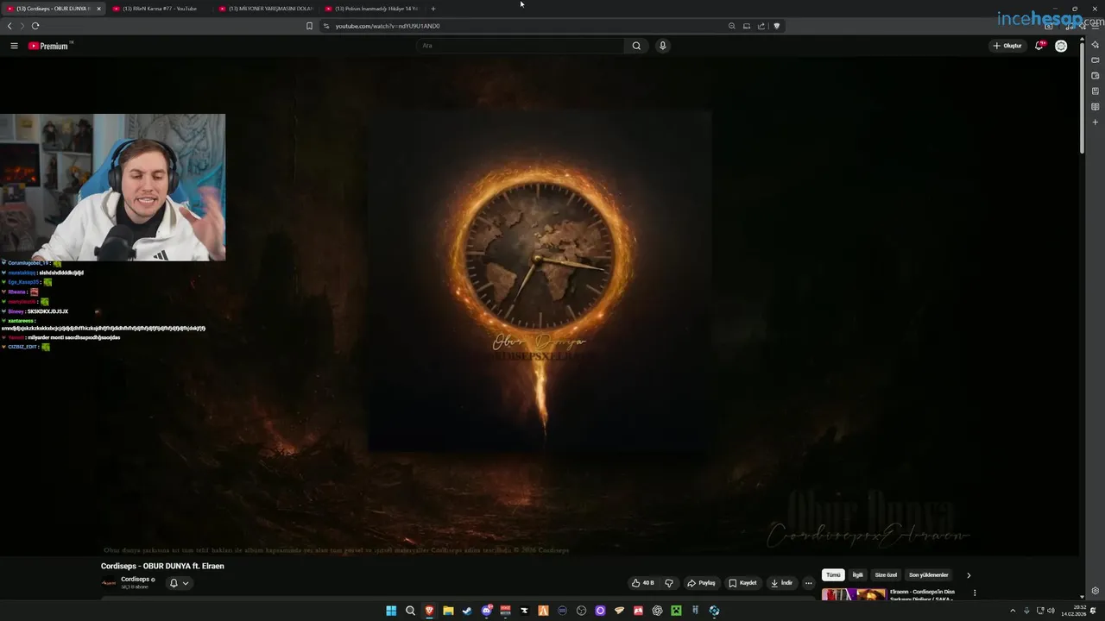Open Steam from taskbar

tap(467, 611)
